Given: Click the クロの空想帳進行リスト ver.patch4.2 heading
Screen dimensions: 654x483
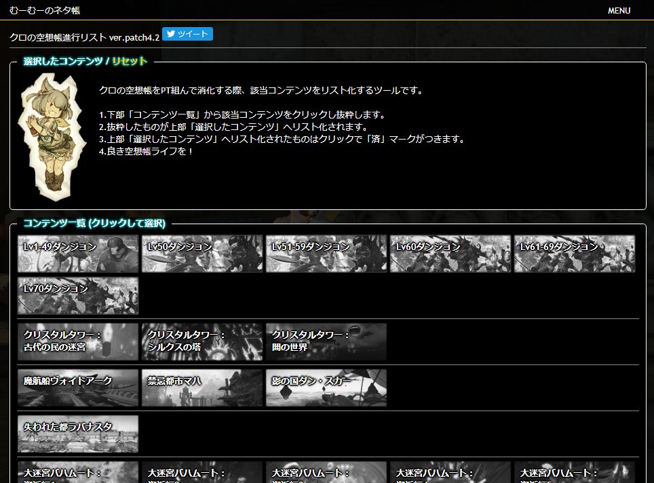Looking at the screenshot, I should click(85, 37).
